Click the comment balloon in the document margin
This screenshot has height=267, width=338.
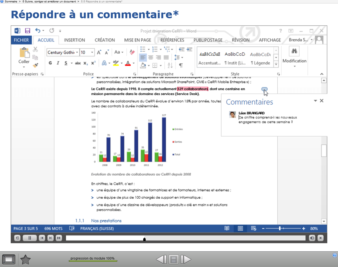tap(264, 89)
